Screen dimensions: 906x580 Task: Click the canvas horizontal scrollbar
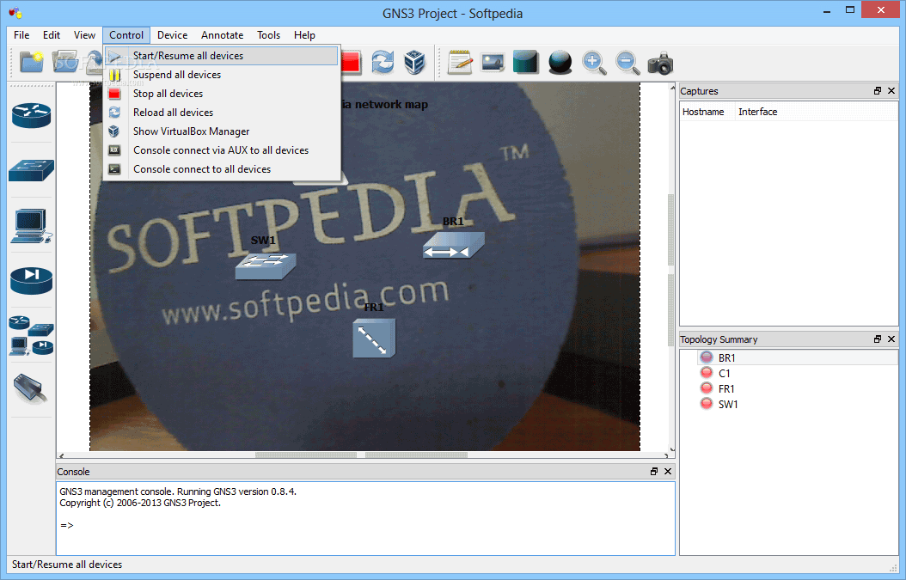[364, 455]
